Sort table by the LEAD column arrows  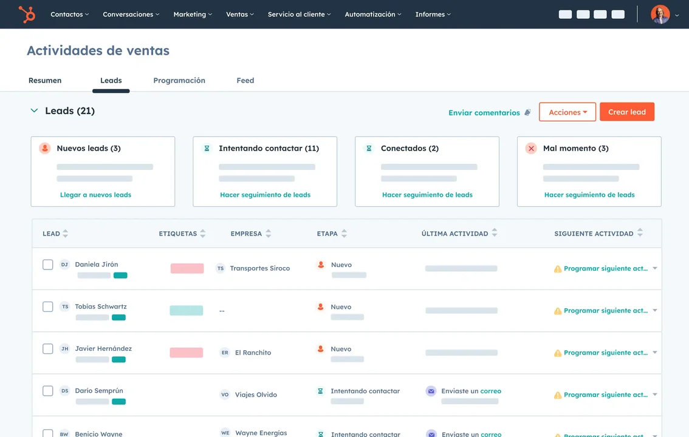(x=66, y=234)
